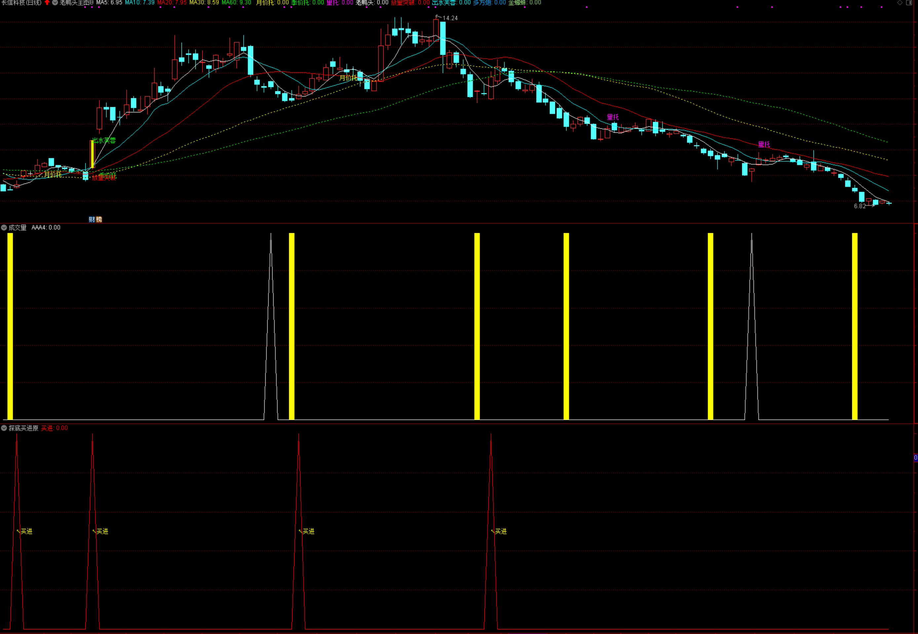Click the red 买进: 0.00 legend value
Screen dimensions: 918x634
click(55, 428)
